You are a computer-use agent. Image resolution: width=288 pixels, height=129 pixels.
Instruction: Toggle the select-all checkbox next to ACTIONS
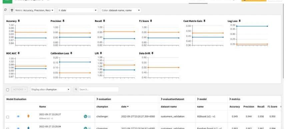8,90
